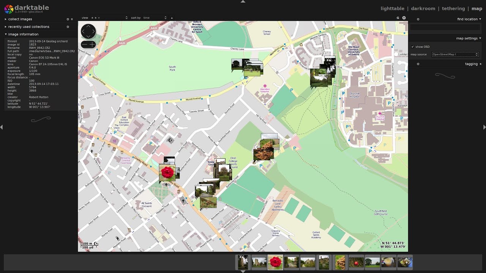This screenshot has height=273, width=486.
Task: Reverse sort order triangle button
Action: (x=172, y=18)
